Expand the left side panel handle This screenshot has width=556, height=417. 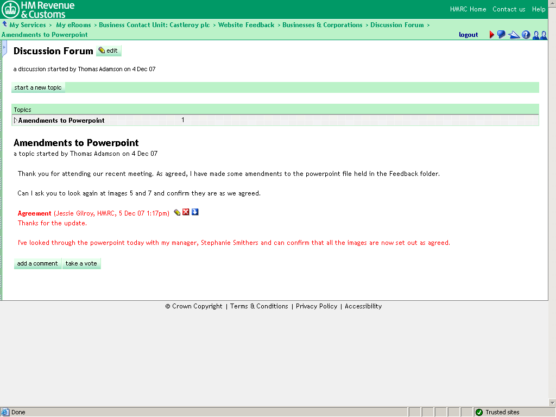click(x=4, y=48)
